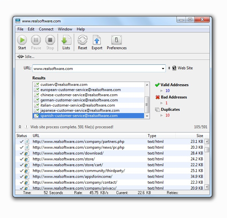The image size is (227, 218).
Task: Click the Export toolbar icon
Action: point(97,40)
